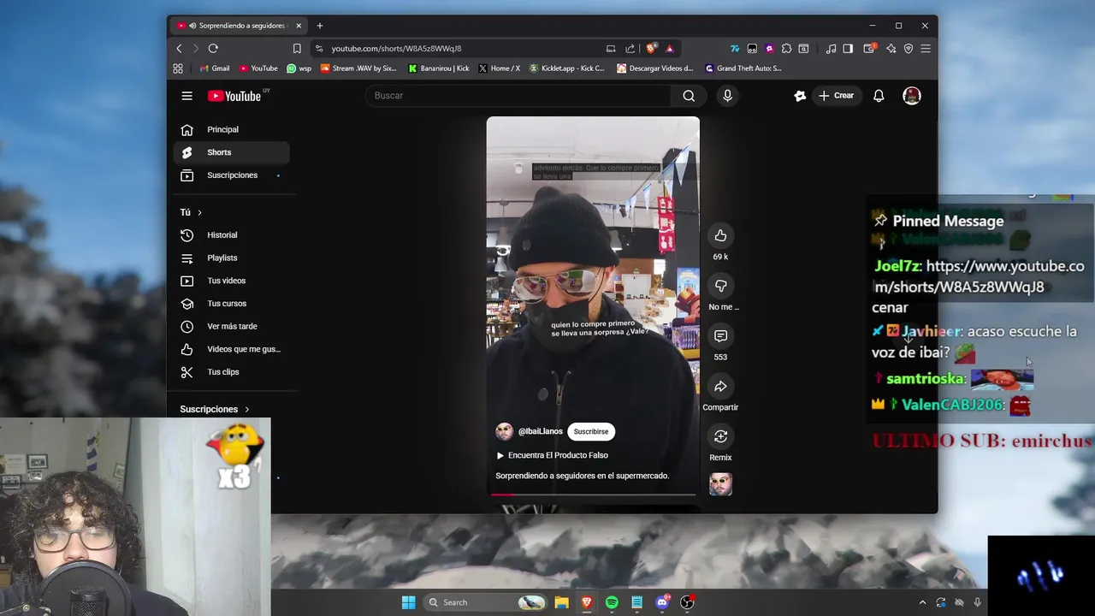Image resolution: width=1095 pixels, height=616 pixels.
Task: Open the Descargar Videos bookmark
Action: tap(655, 68)
